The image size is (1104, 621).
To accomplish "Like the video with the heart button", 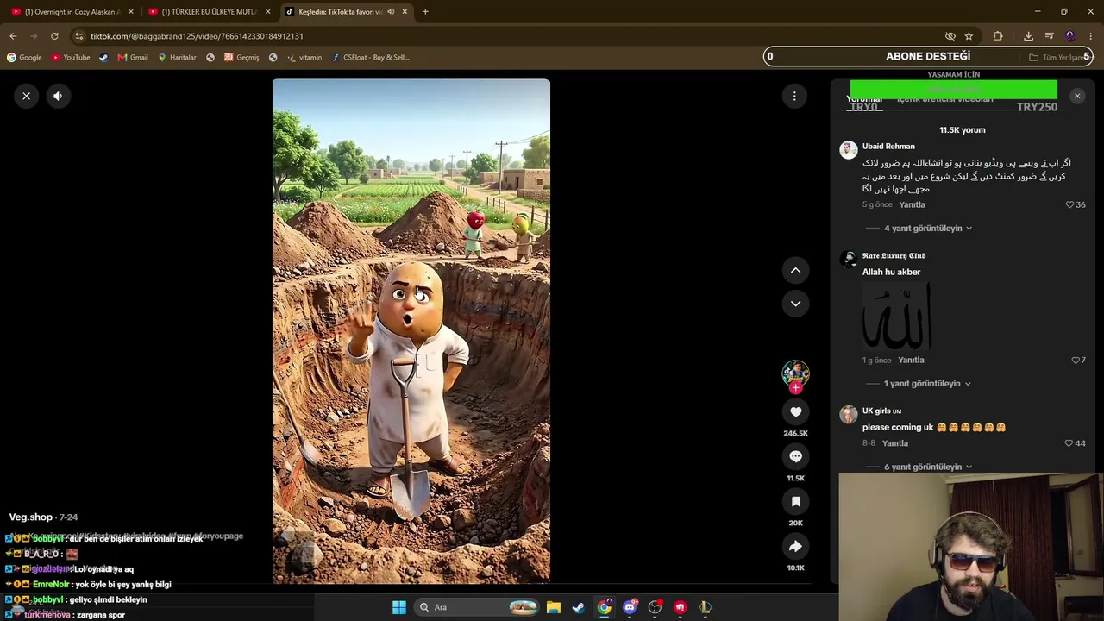I will [x=795, y=412].
